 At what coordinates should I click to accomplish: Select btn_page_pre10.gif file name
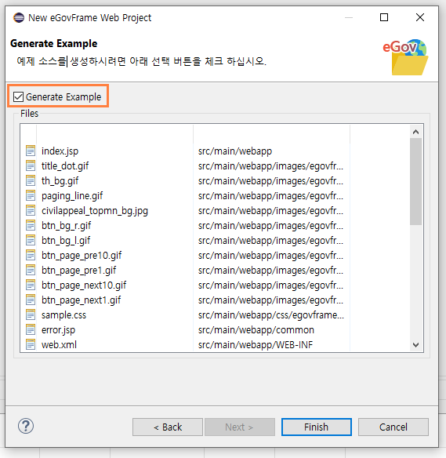[x=82, y=256]
